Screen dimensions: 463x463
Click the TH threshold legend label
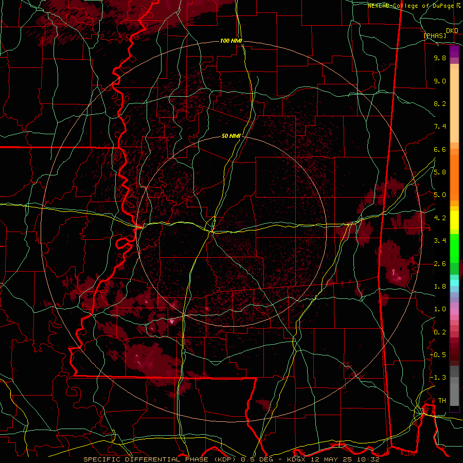tap(442, 401)
